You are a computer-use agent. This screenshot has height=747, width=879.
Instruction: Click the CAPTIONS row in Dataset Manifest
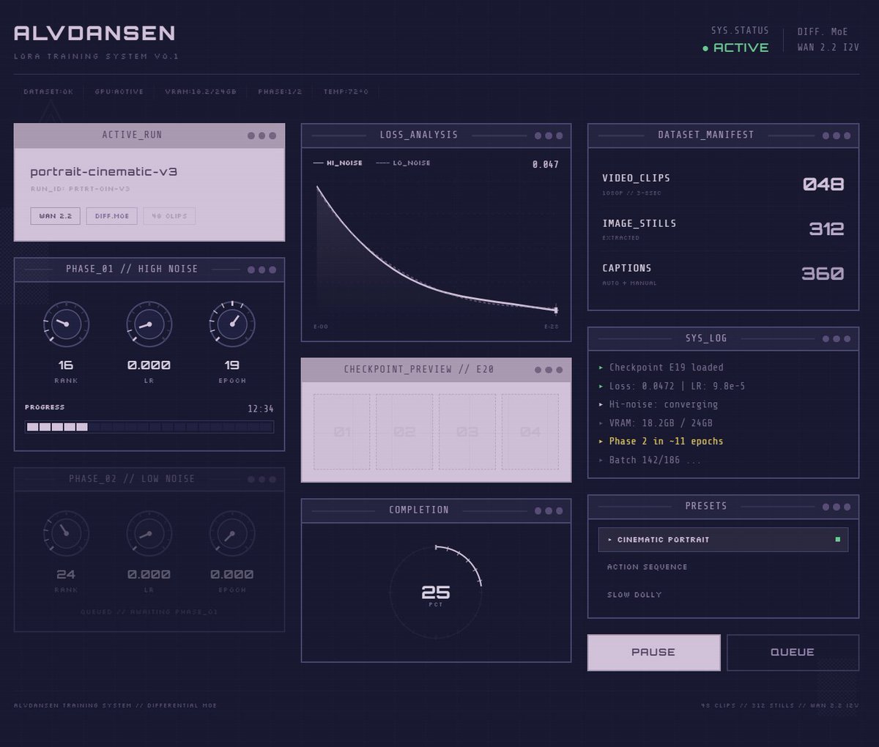coord(723,274)
